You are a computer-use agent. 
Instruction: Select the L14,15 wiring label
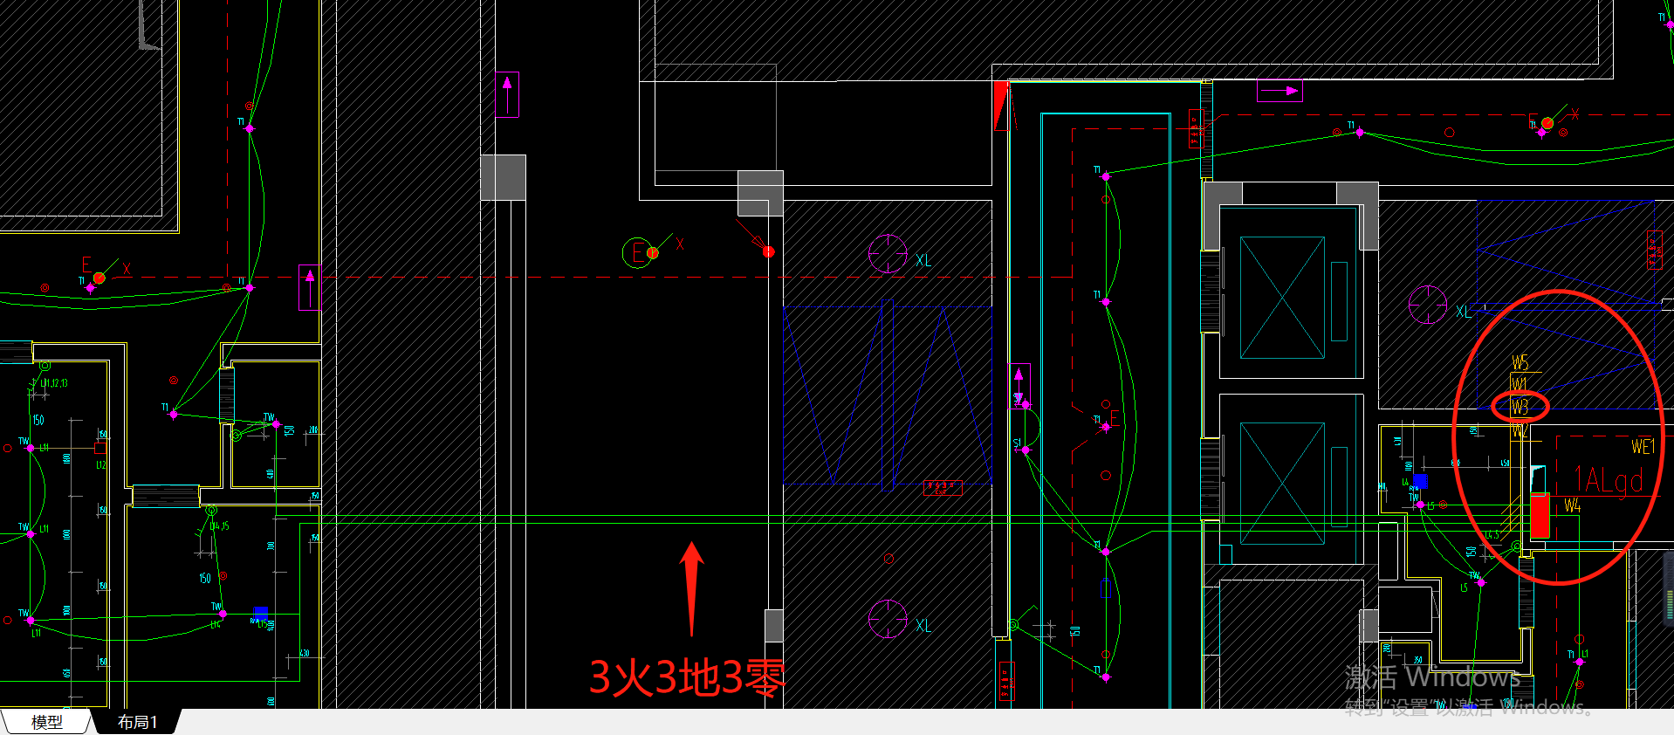219,526
